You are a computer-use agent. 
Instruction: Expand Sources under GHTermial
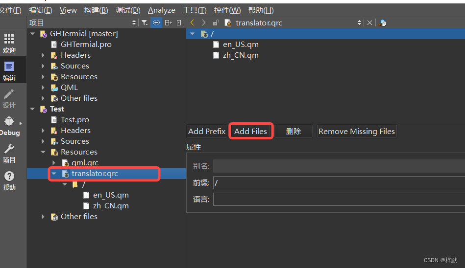43,66
